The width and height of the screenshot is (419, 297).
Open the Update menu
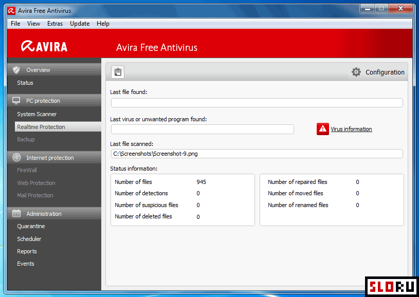click(x=80, y=24)
